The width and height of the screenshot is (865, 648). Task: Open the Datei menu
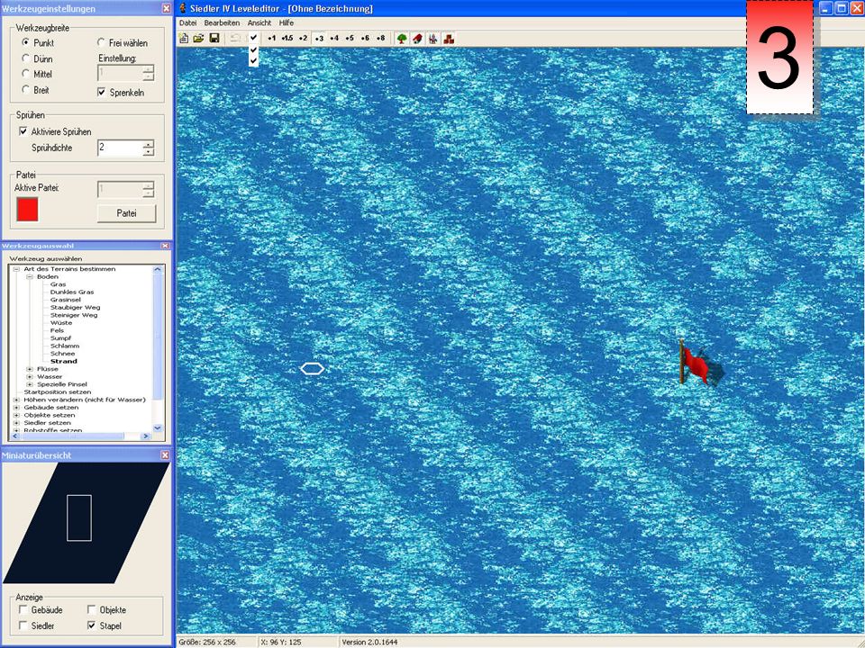pyautogui.click(x=187, y=22)
